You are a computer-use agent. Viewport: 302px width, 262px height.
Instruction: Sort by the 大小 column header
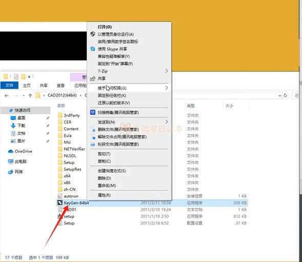(x=229, y=106)
